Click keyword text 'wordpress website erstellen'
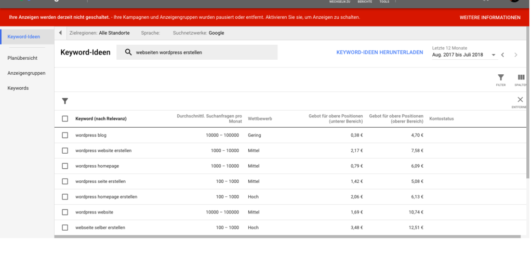 [103, 151]
